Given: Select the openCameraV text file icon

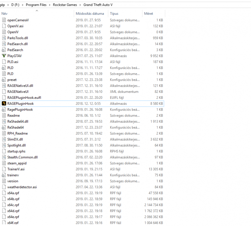Looking at the screenshot, I should tap(4, 20).
